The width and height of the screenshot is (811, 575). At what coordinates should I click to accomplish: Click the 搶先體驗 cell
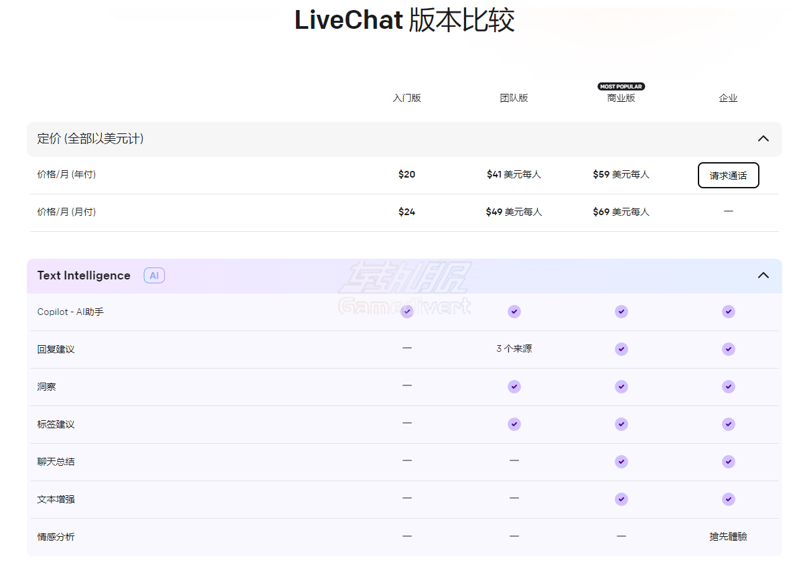[x=728, y=537]
